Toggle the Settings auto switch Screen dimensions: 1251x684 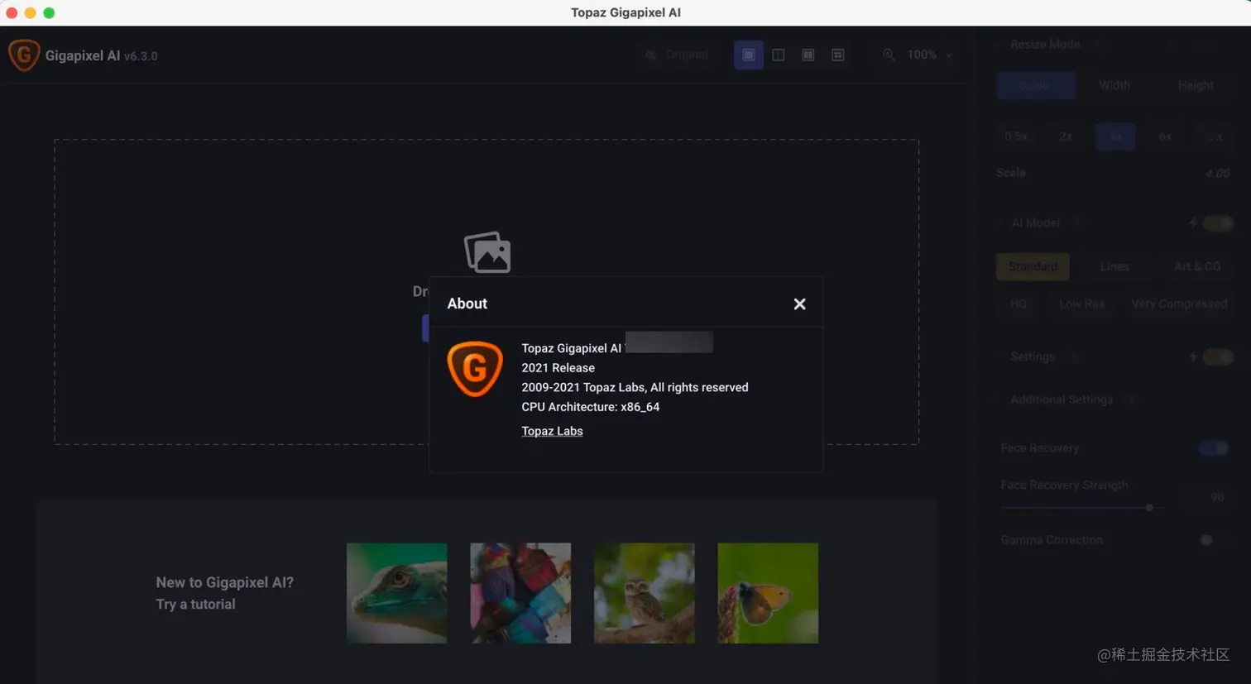(x=1218, y=357)
